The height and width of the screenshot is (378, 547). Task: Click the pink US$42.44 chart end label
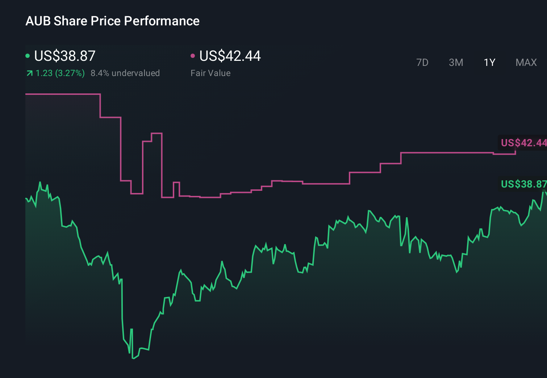[523, 143]
